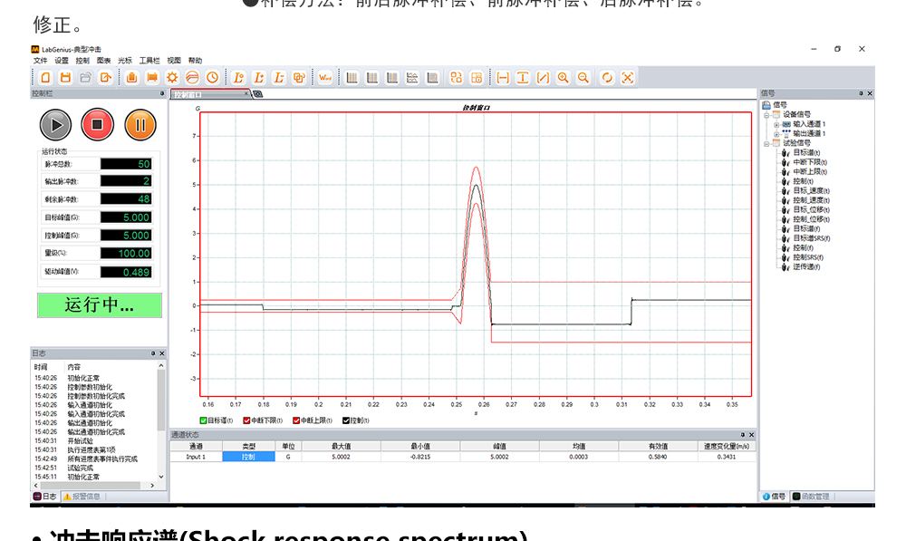Expand the 输入通道 1 tree node

[776, 124]
